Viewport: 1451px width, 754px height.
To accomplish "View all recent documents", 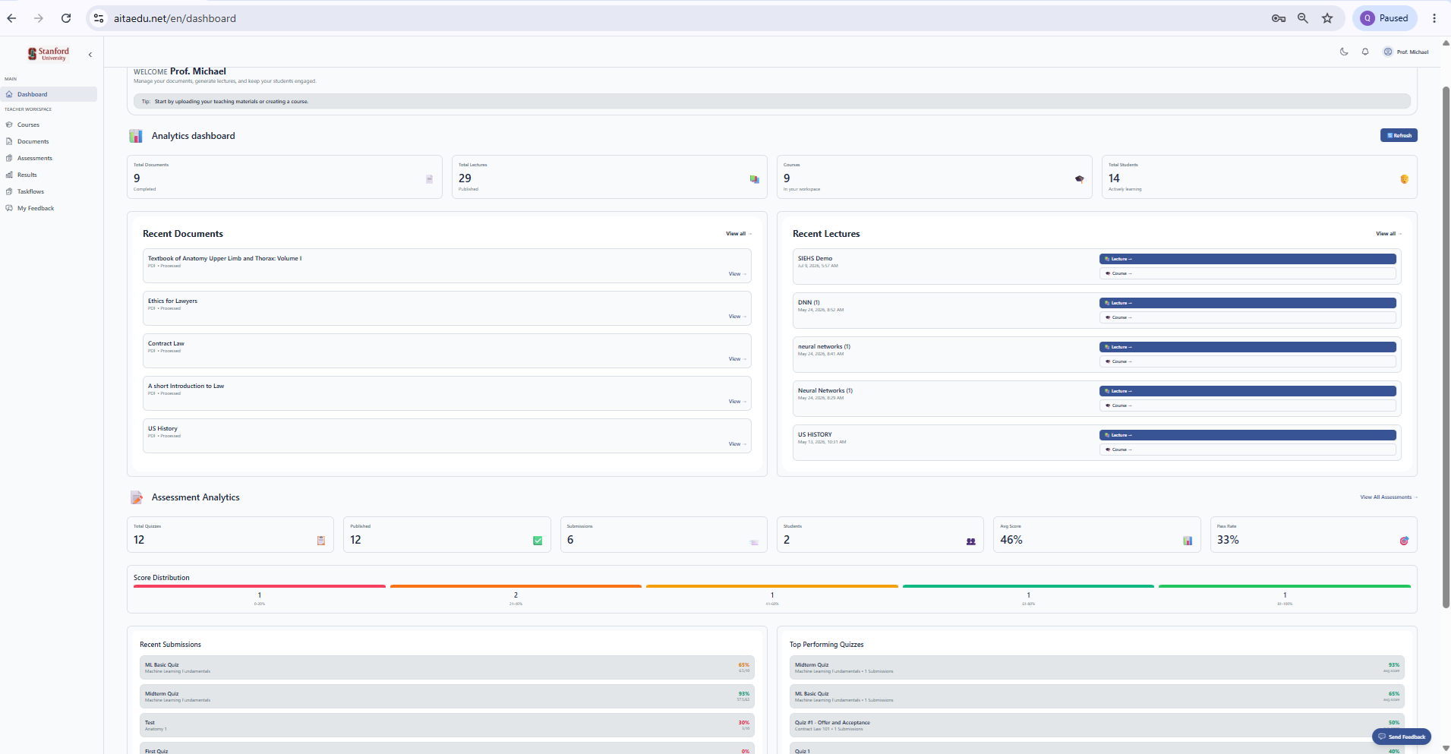I will (738, 234).
